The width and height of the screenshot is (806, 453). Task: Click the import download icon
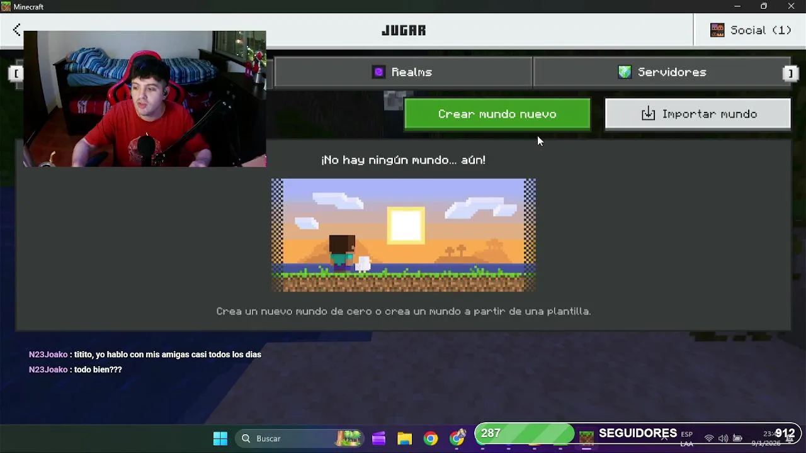(x=649, y=114)
